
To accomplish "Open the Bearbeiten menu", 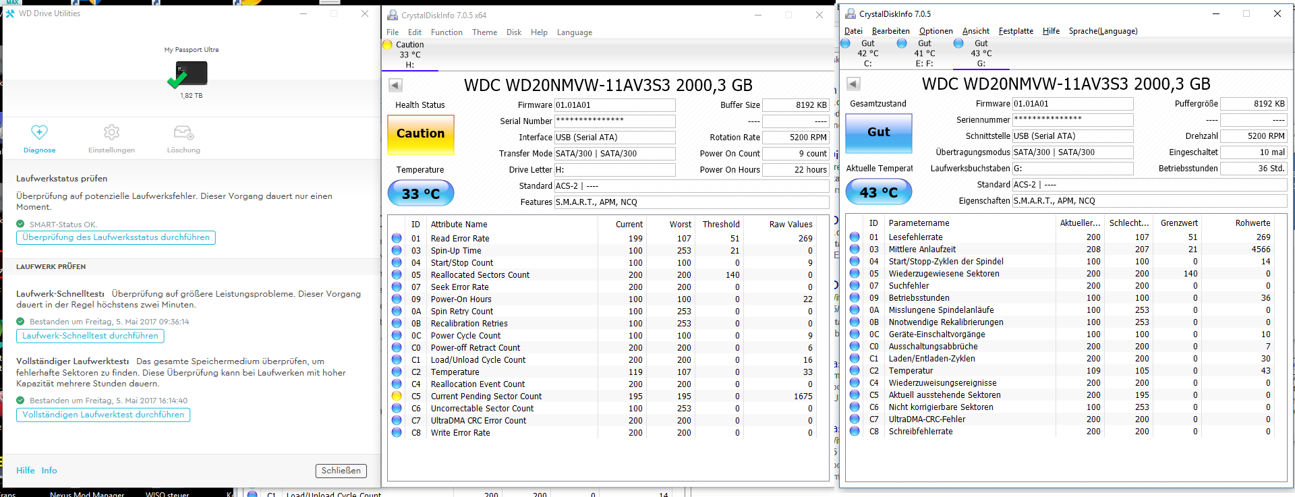I will [890, 31].
